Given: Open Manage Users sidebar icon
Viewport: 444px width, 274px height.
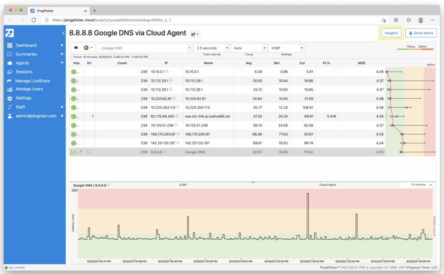Looking at the screenshot, I should pyautogui.click(x=10, y=89).
